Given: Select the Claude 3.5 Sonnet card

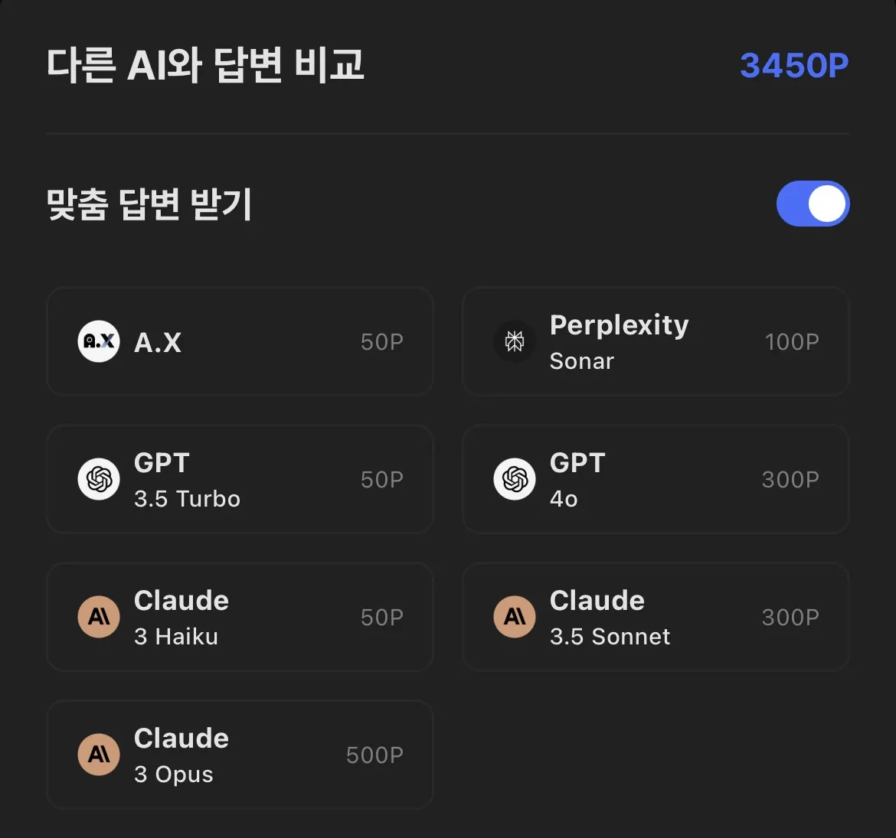Looking at the screenshot, I should (x=656, y=617).
